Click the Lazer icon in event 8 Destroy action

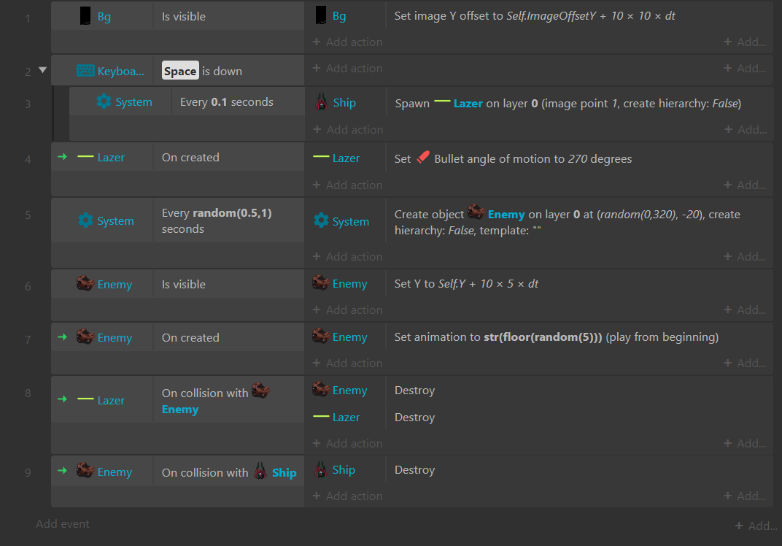[321, 416]
